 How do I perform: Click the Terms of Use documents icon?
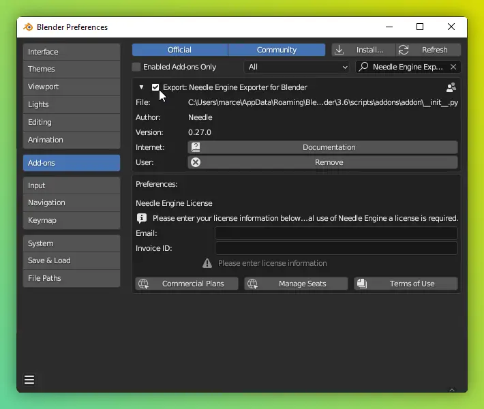click(x=362, y=284)
